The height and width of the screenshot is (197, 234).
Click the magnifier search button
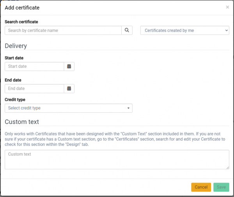tap(127, 30)
